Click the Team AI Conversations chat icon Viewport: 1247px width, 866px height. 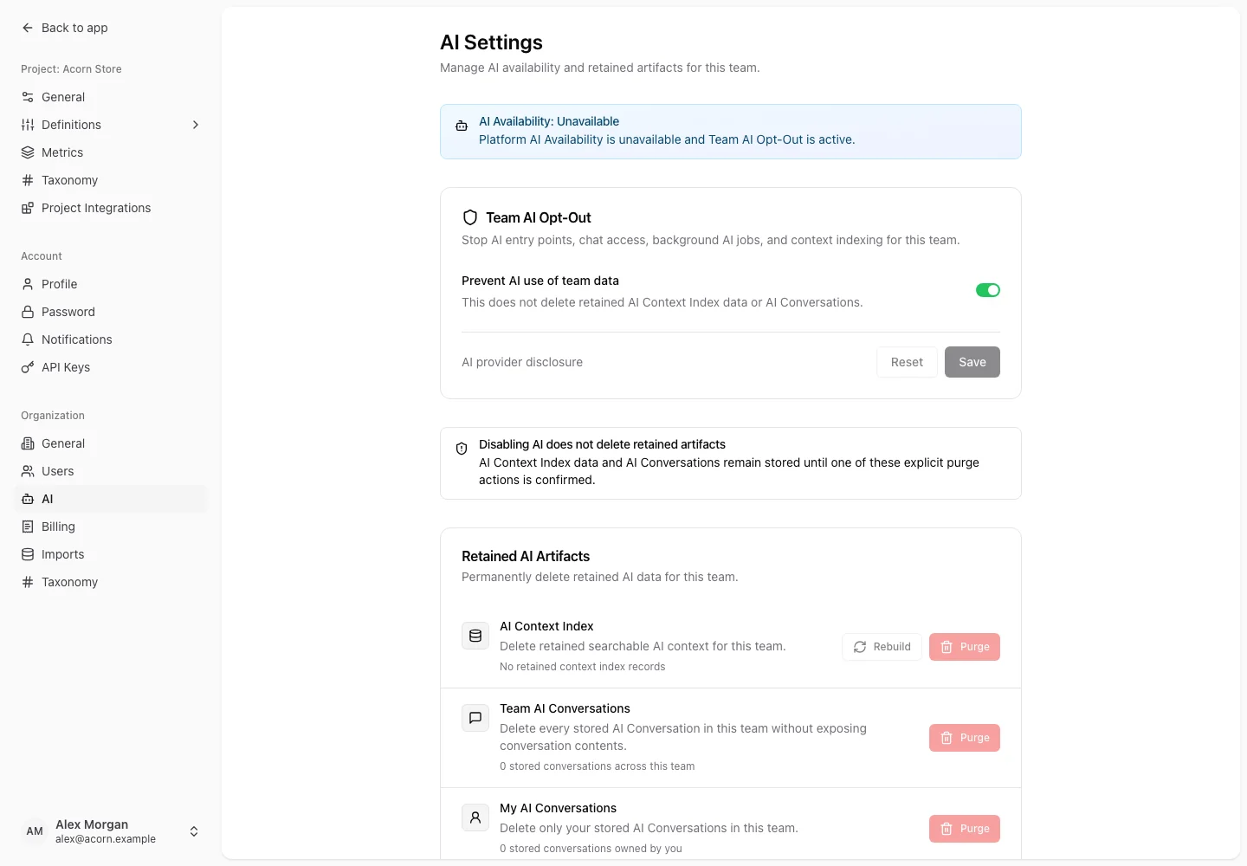click(475, 718)
